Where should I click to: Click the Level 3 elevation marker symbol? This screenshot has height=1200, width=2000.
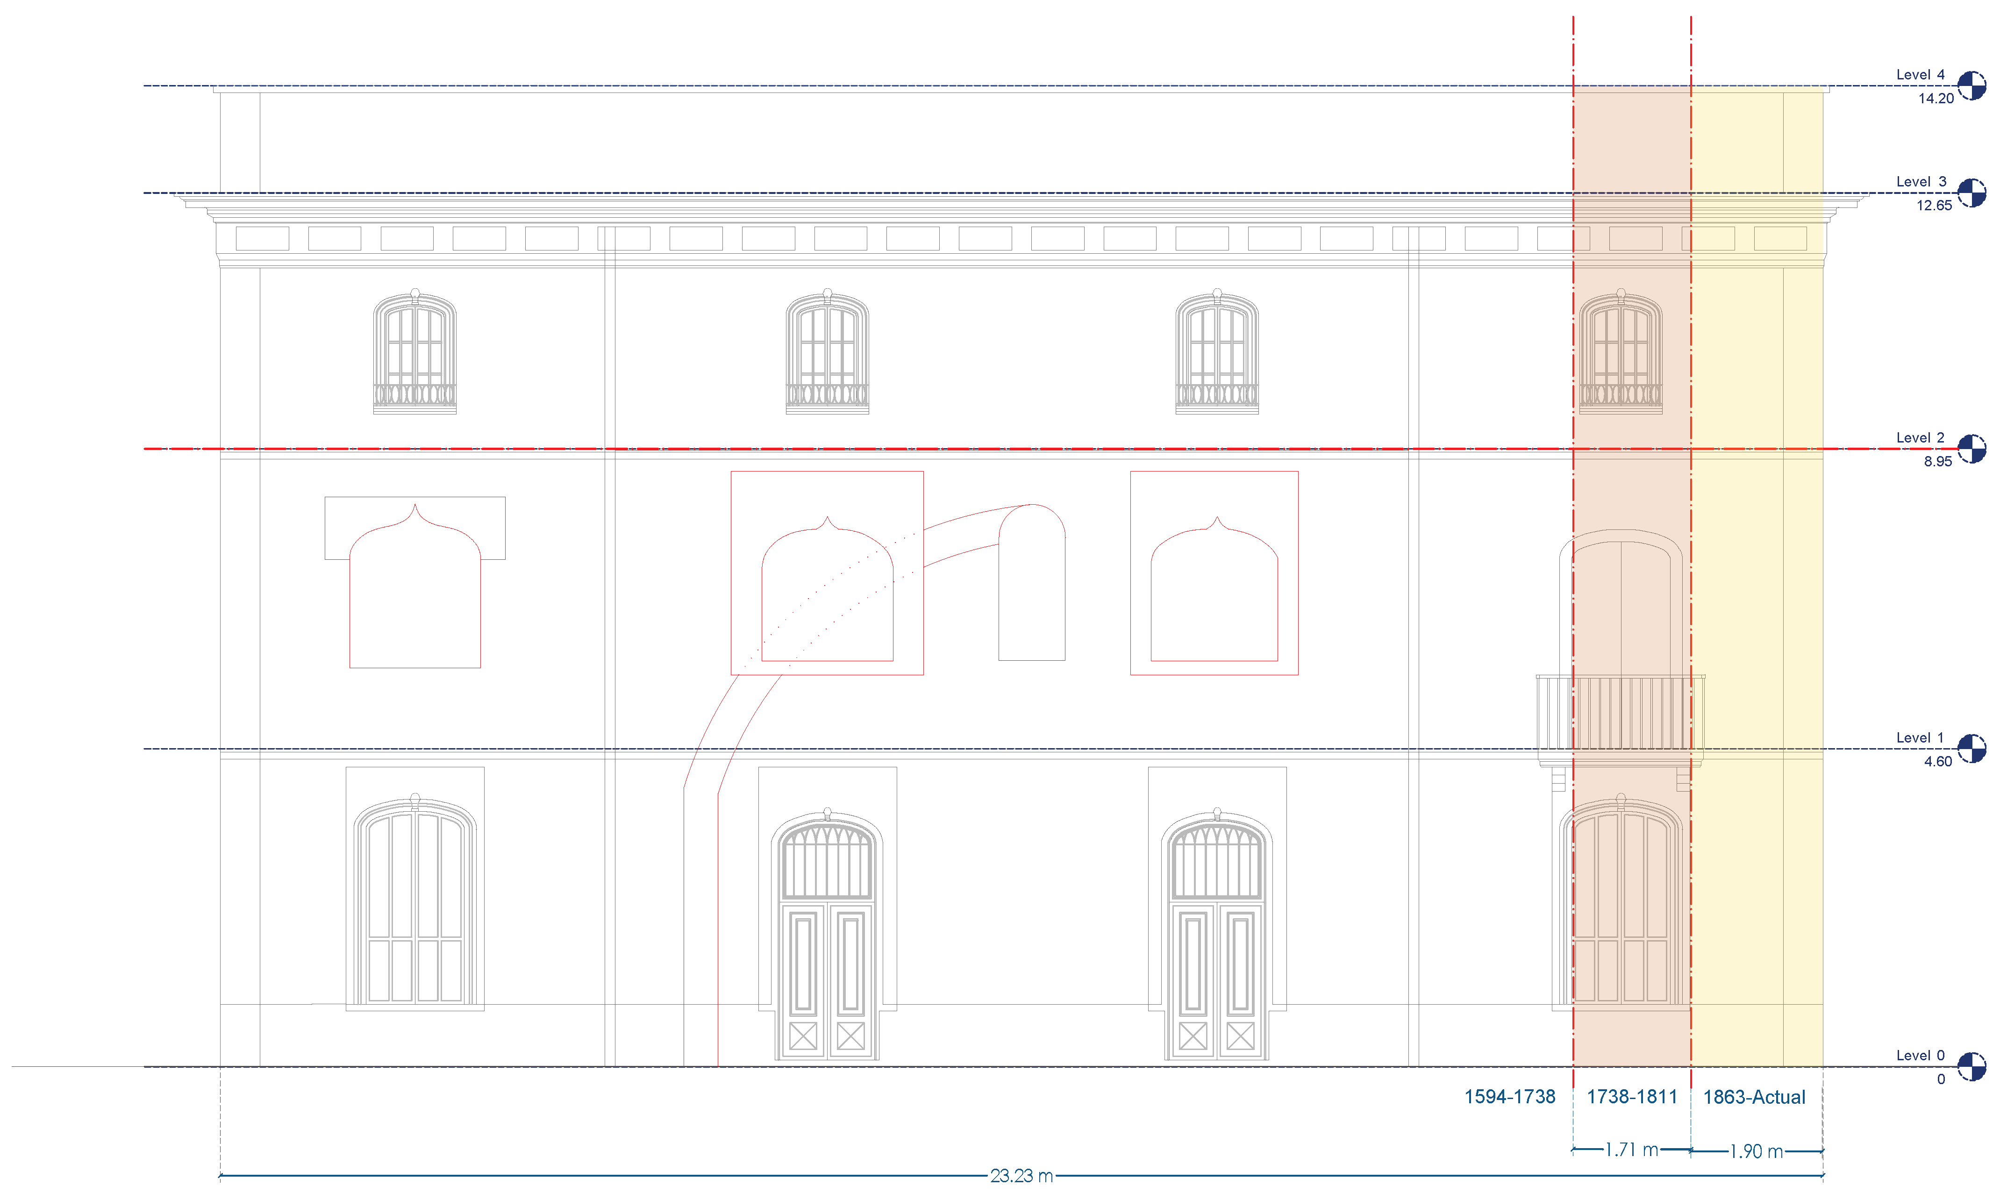pos(1971,193)
